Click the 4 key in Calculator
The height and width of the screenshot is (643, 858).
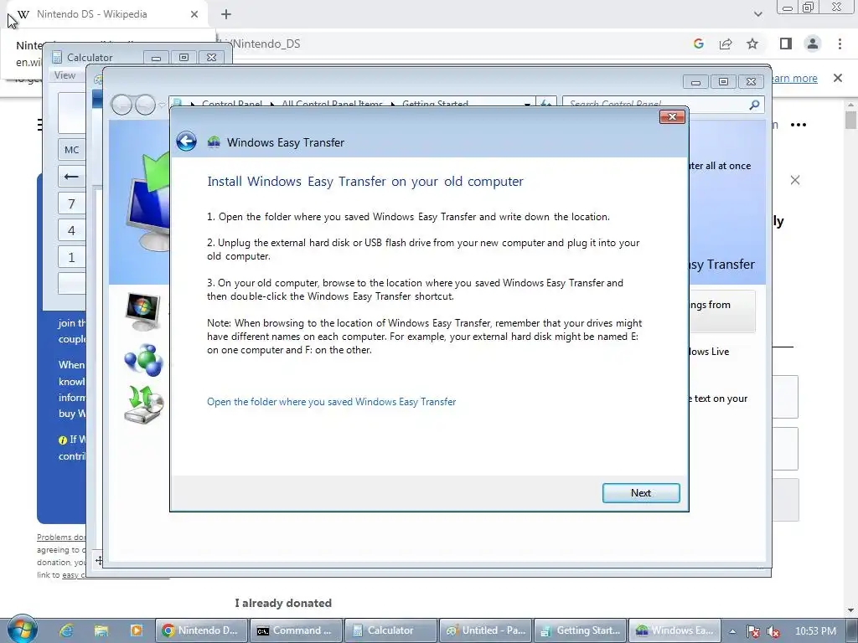click(72, 230)
